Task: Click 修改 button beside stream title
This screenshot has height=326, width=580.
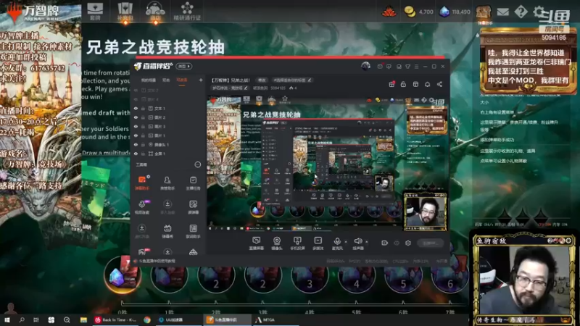Action: point(262,80)
